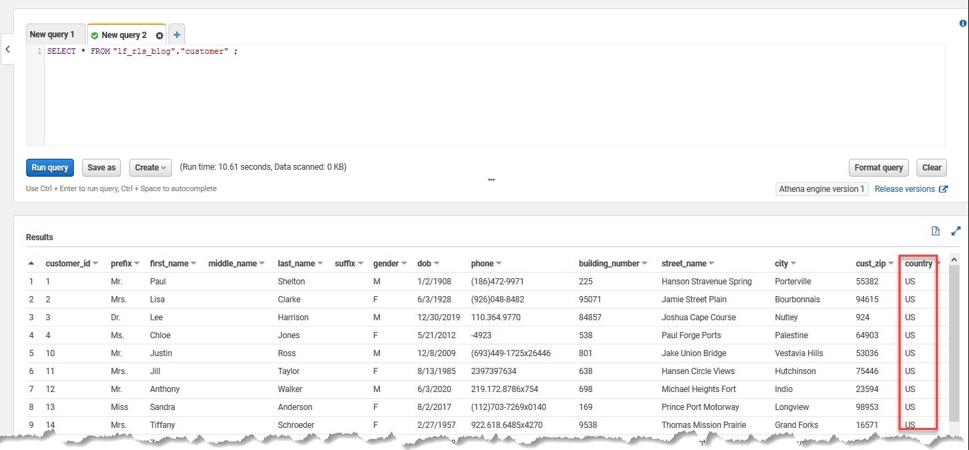This screenshot has width=969, height=450.
Task: Add a new query tab with plus icon
Action: coord(177,35)
